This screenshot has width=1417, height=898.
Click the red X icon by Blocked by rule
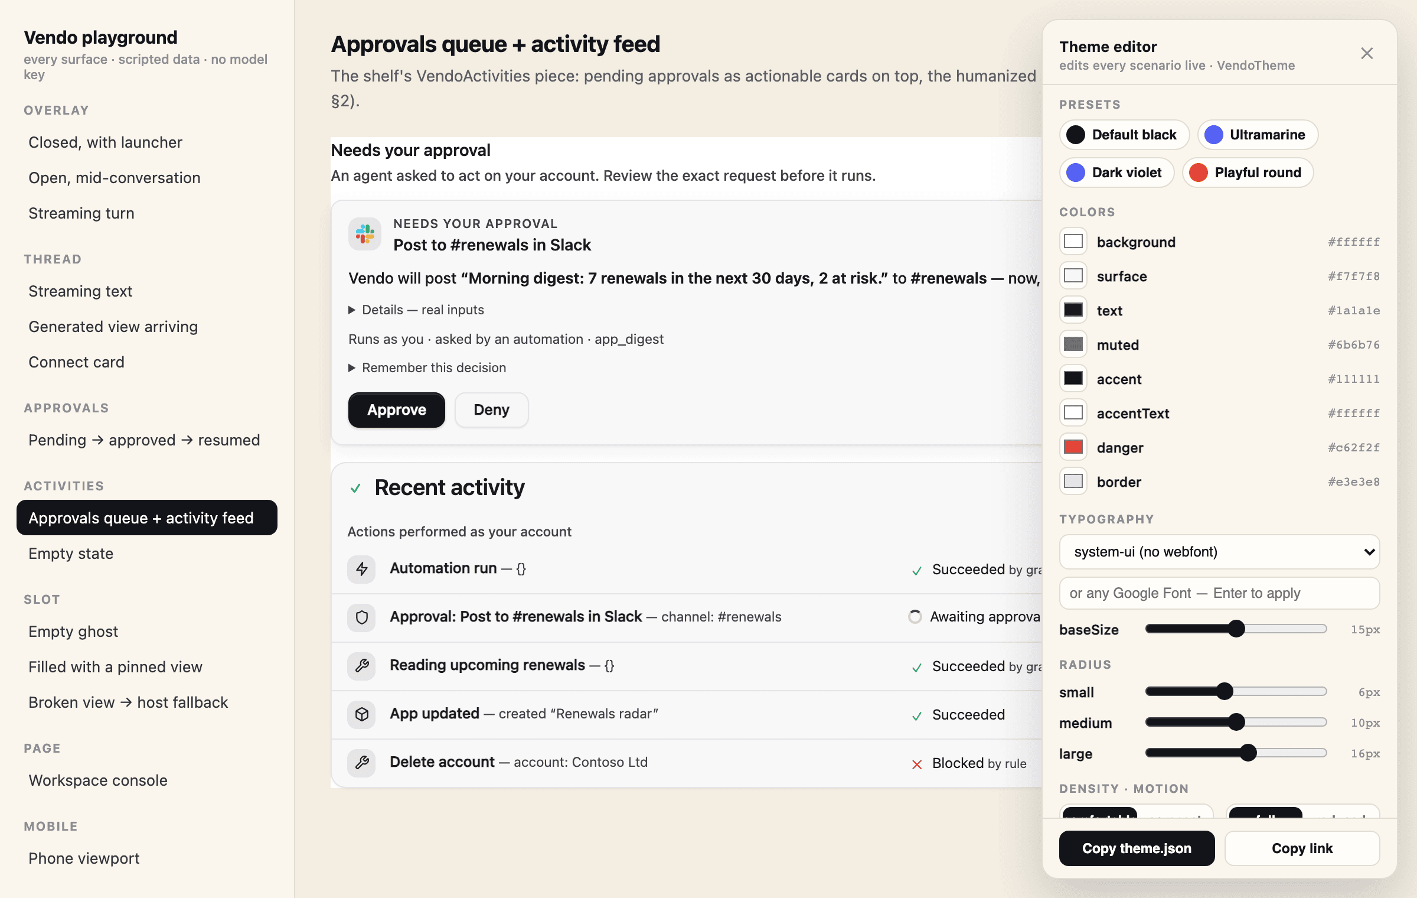tap(917, 764)
